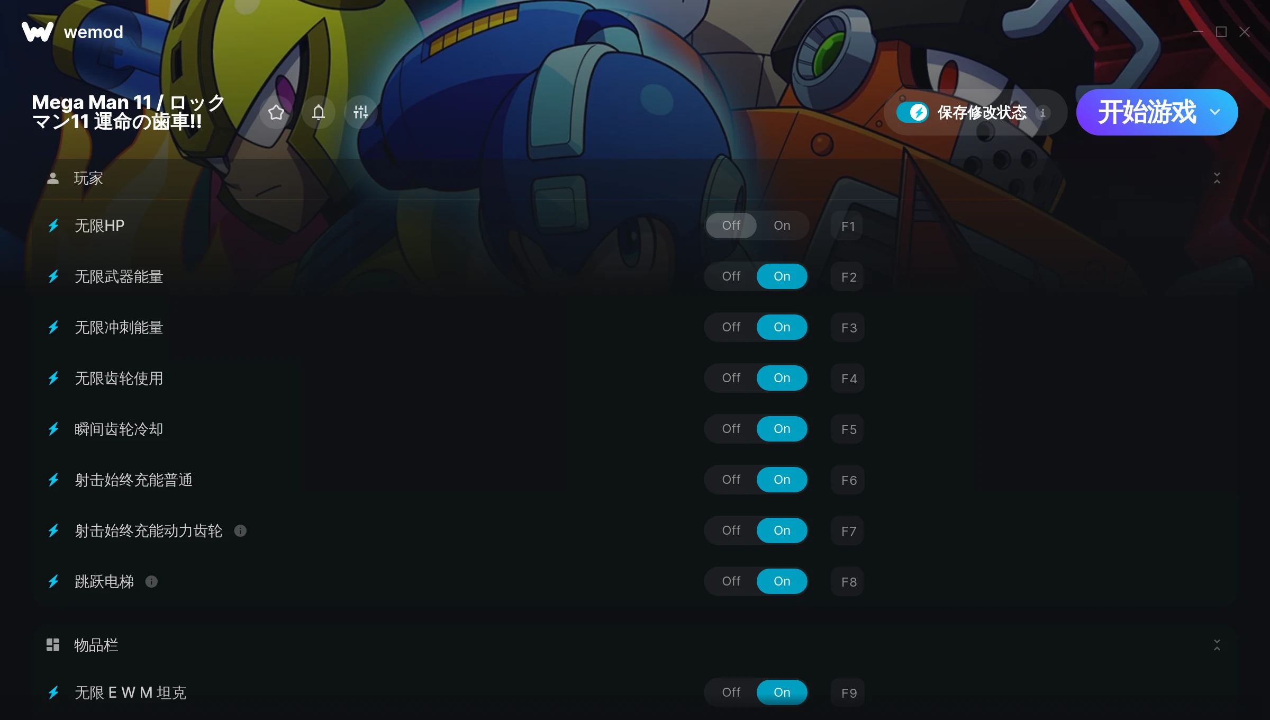The image size is (1270, 720).
Task: Click lightning icon next to 无限HP
Action: tap(53, 226)
